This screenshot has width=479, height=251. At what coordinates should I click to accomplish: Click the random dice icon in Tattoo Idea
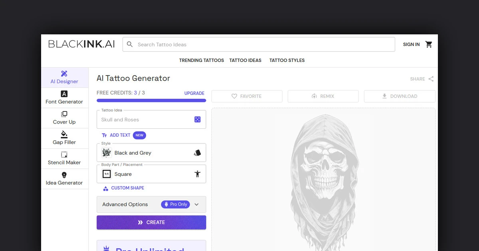pyautogui.click(x=197, y=120)
